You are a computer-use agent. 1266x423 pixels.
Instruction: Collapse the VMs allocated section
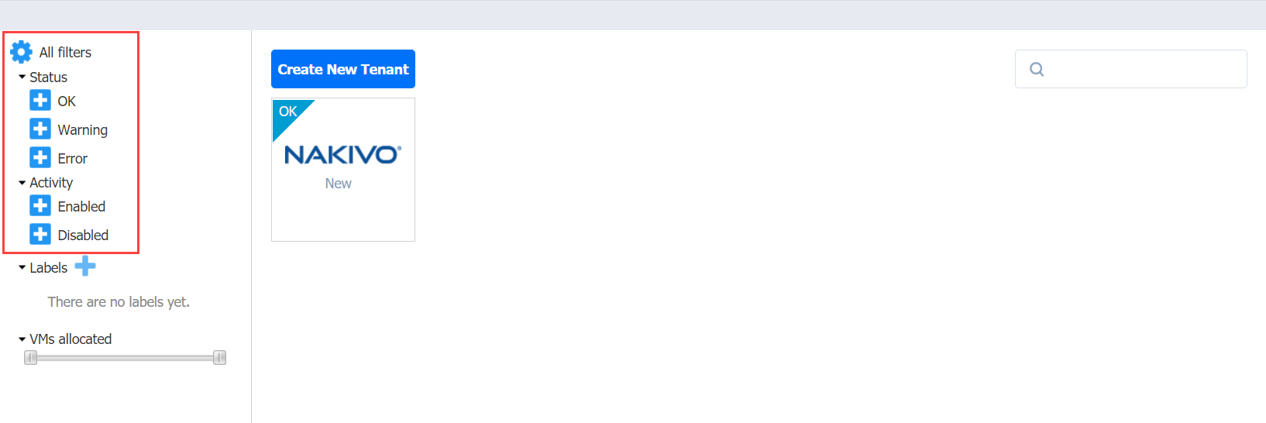(22, 339)
